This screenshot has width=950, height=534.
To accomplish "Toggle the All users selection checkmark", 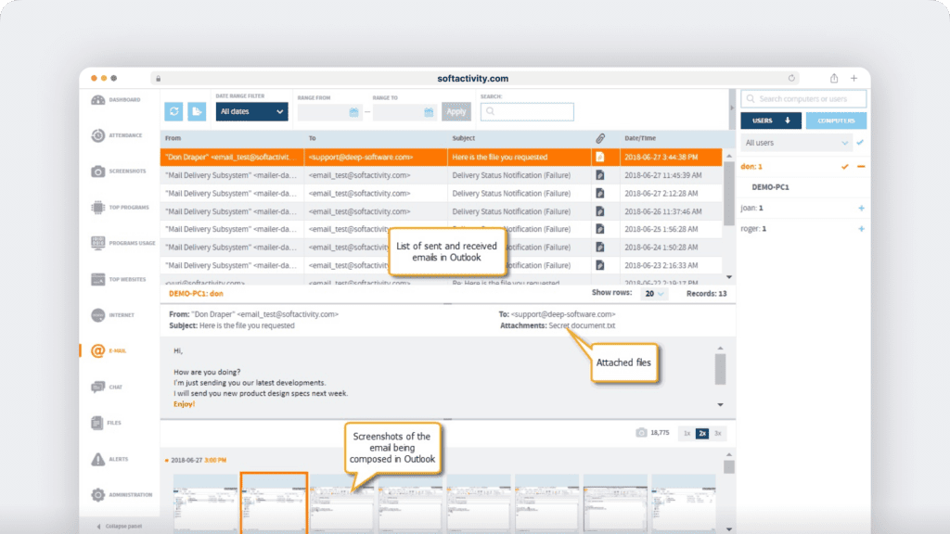I will coord(860,142).
